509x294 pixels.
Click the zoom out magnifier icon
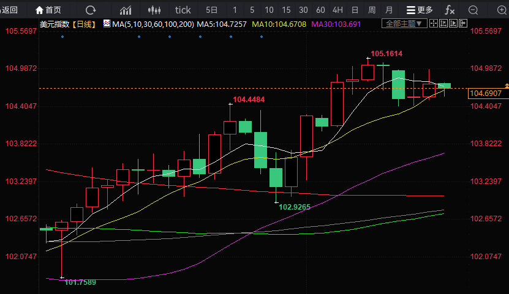(473, 10)
